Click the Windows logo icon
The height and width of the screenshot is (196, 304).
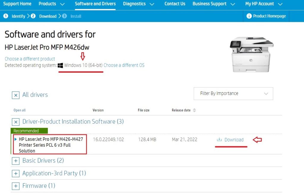click(60, 65)
